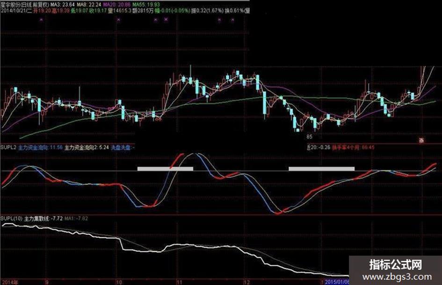Viewport: 442px width, 285px height.
Task: Select the green MA55: 19.93 label
Action: 146,5
